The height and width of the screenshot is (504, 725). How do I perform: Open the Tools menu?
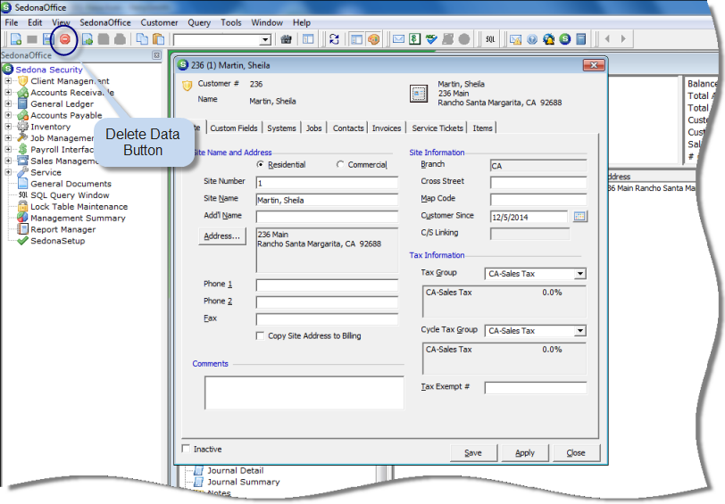230,22
